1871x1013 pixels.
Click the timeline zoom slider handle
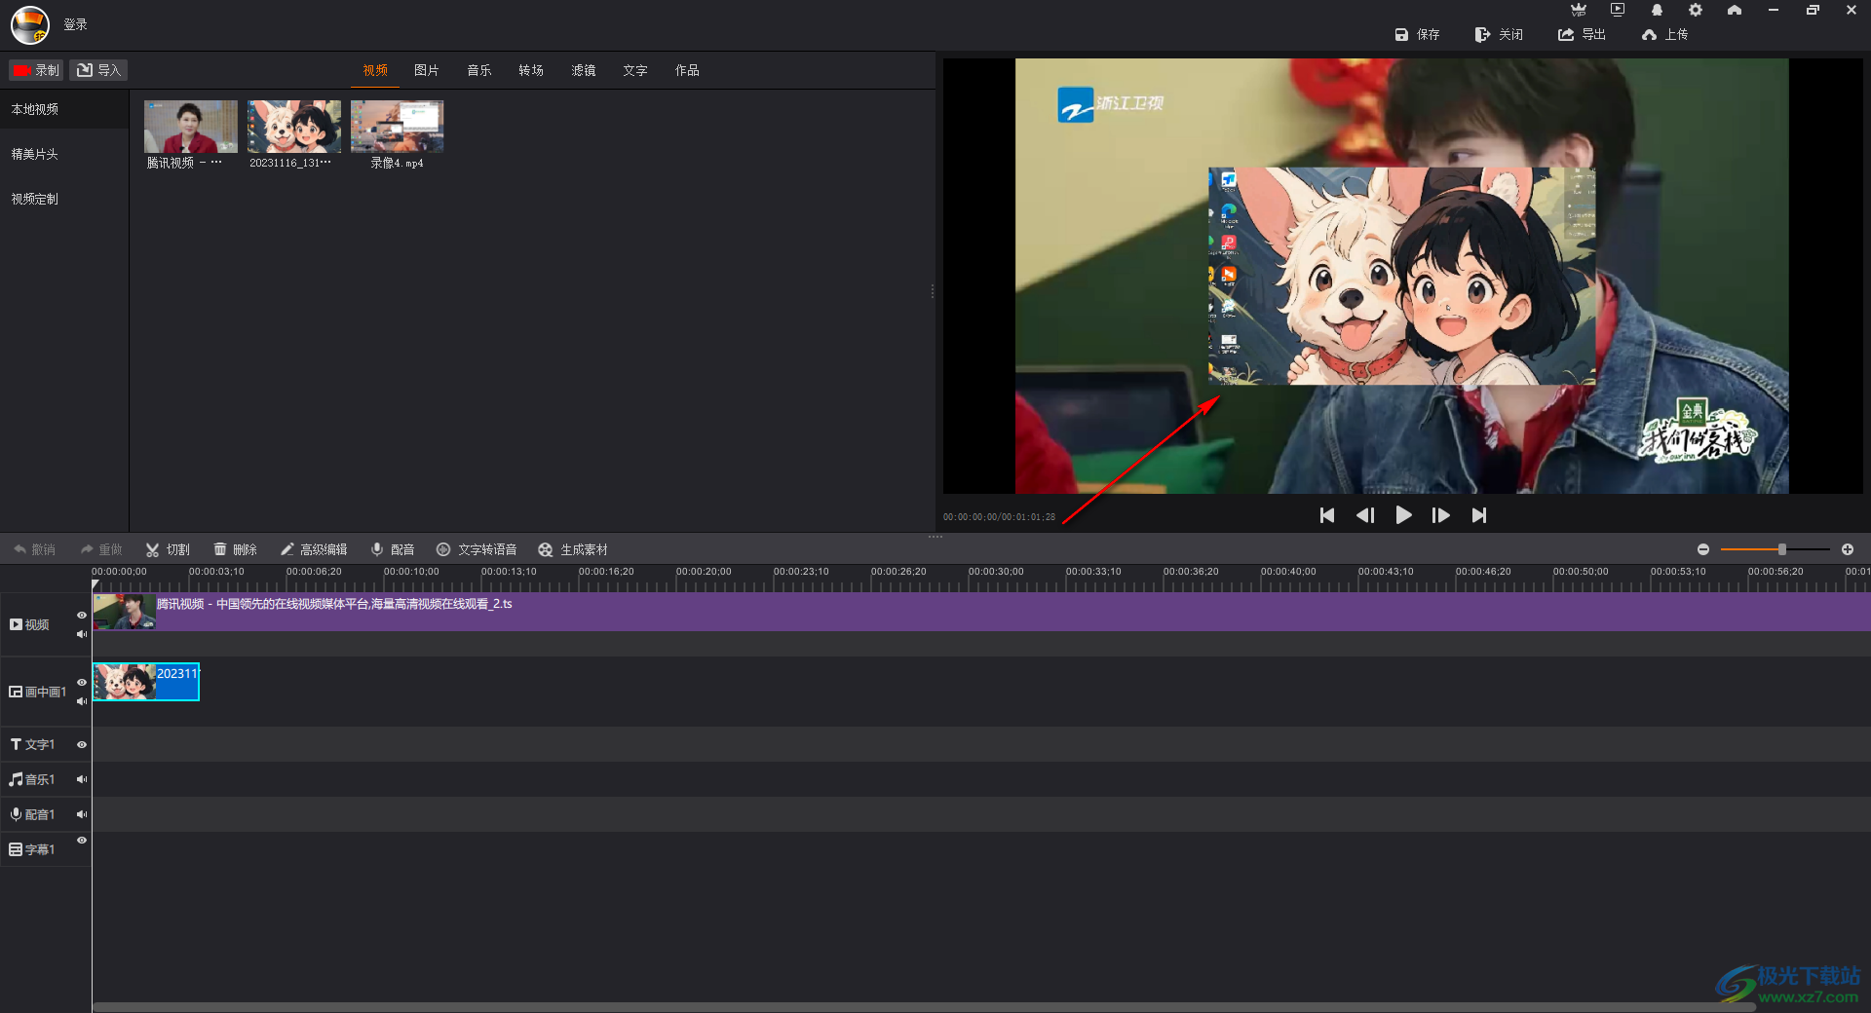coord(1782,549)
